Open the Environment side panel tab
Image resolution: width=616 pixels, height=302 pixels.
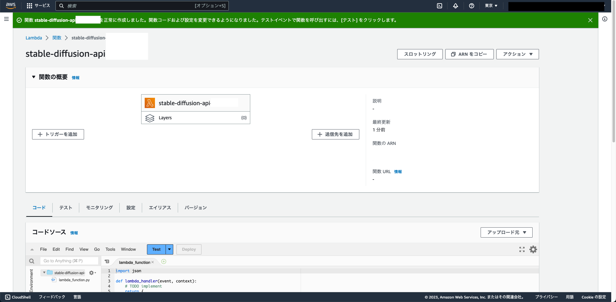(x=31, y=281)
